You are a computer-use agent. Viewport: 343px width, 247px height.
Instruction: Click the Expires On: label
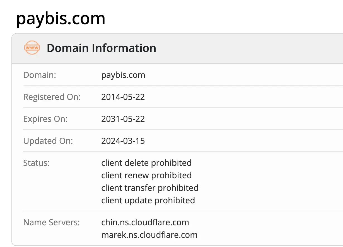[x=45, y=119]
